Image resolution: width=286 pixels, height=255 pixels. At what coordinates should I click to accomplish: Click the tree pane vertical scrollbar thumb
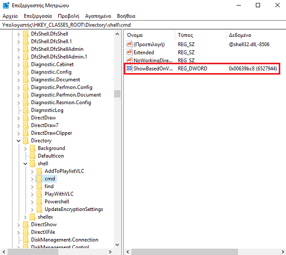(117, 94)
